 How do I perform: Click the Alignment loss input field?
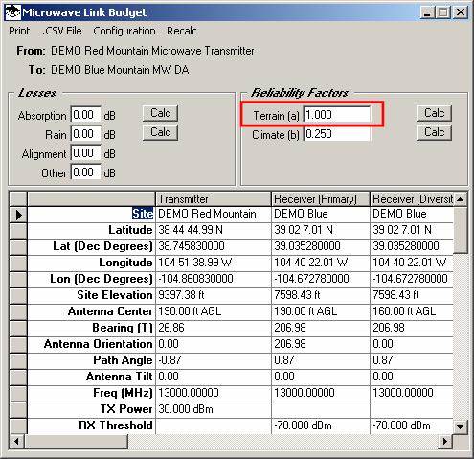click(x=86, y=153)
